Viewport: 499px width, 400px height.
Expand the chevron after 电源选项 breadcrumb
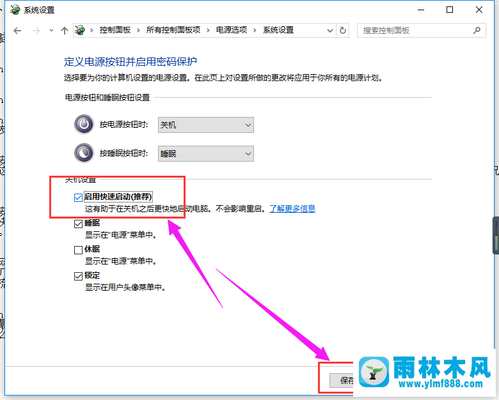[x=255, y=30]
